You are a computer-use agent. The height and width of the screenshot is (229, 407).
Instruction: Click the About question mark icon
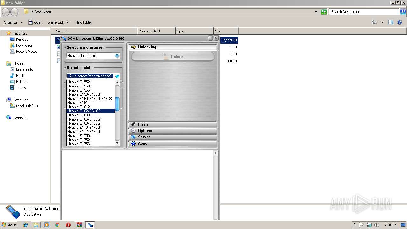[x=133, y=143]
